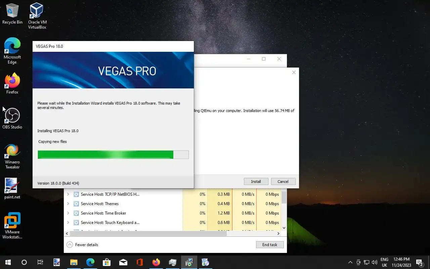Minimize the Task Manager window
This screenshot has height=269, width=430.
249,59
